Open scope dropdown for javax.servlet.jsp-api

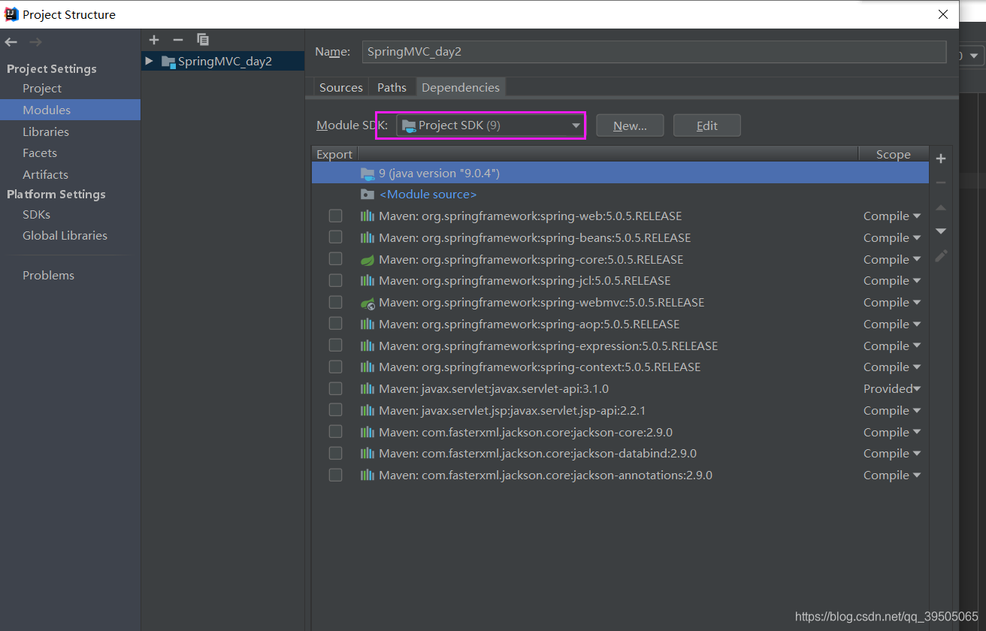(x=892, y=411)
